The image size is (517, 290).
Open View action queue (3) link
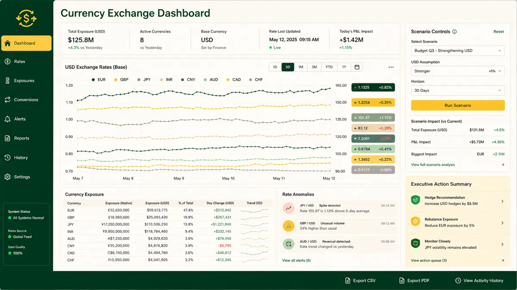pyautogui.click(x=429, y=260)
